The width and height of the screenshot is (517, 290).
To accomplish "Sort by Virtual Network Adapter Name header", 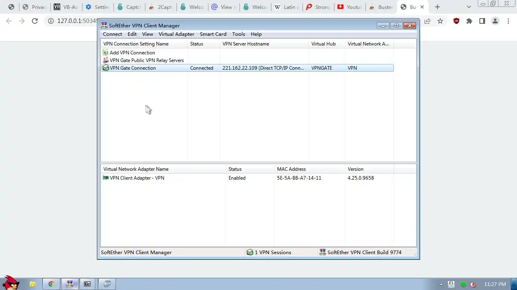I will pos(164,169).
